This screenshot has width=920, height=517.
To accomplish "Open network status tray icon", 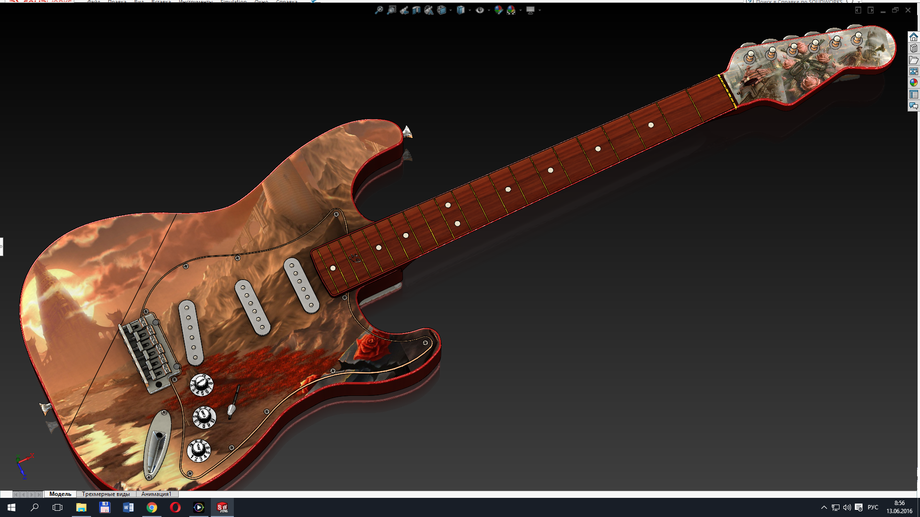I will pos(836,507).
